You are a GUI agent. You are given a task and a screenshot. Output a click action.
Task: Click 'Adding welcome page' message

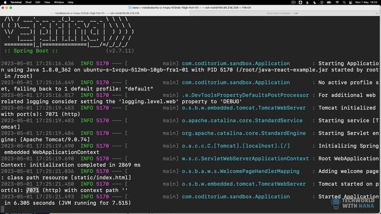(348, 171)
